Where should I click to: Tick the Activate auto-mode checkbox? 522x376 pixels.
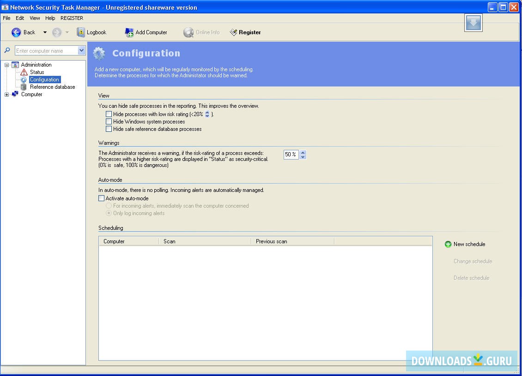102,198
